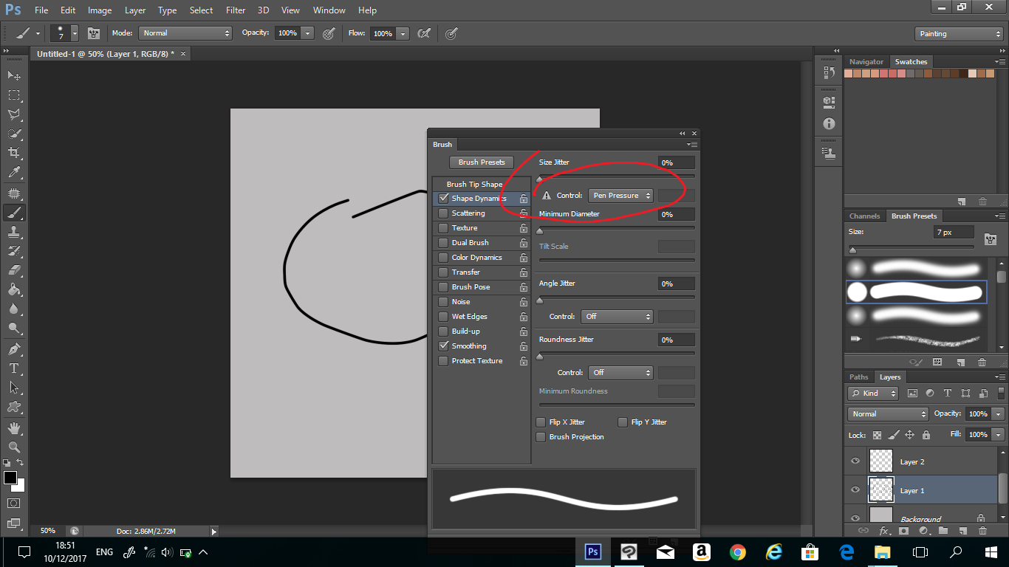
Task: Select the Paint Bucket tool
Action: [14, 289]
